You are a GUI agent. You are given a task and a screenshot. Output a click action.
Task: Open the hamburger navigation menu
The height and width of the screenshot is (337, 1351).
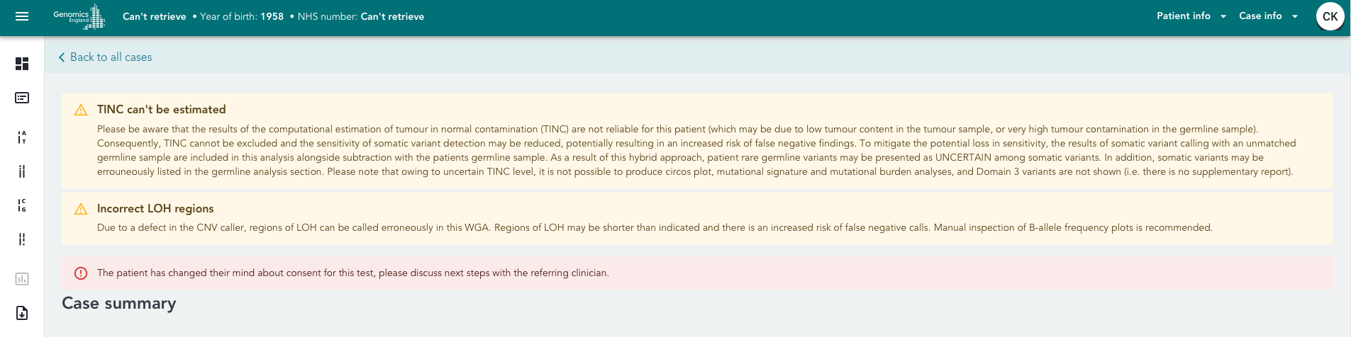pos(22,16)
